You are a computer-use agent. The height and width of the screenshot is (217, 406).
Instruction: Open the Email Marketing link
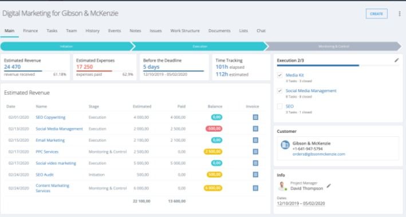coord(50,140)
